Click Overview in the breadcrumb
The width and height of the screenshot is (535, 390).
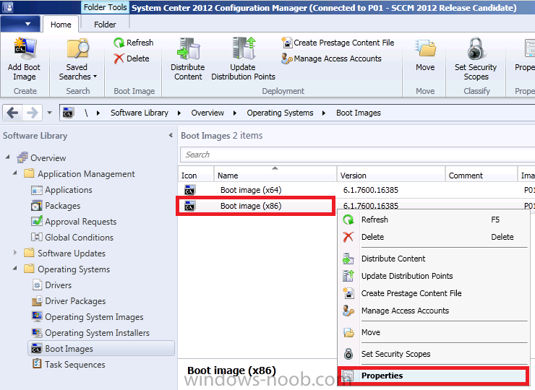click(x=207, y=113)
